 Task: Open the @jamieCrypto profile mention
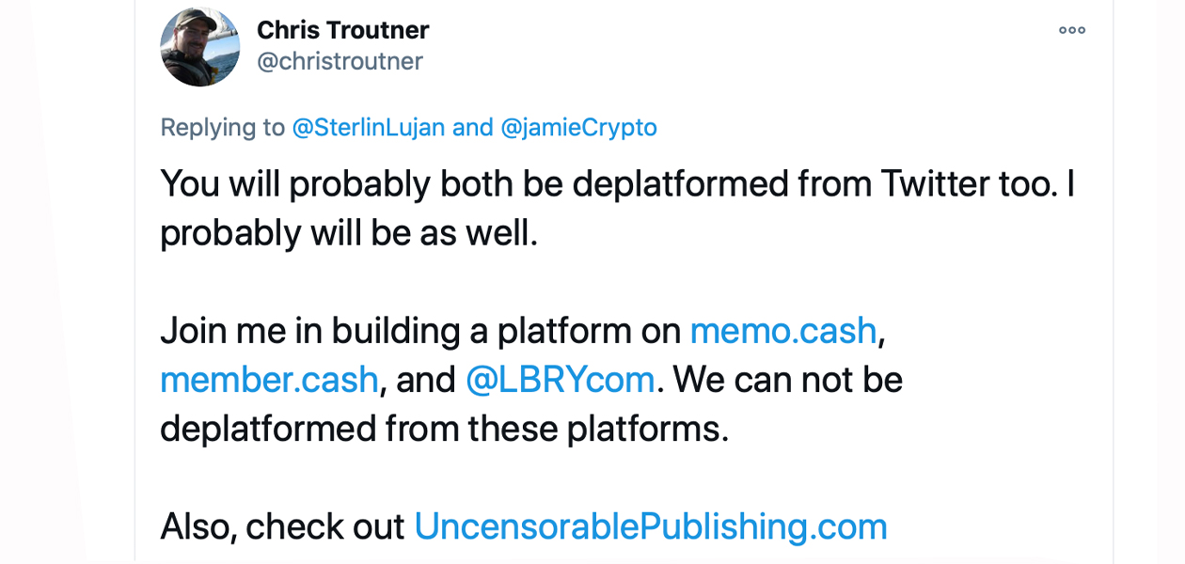(x=578, y=127)
